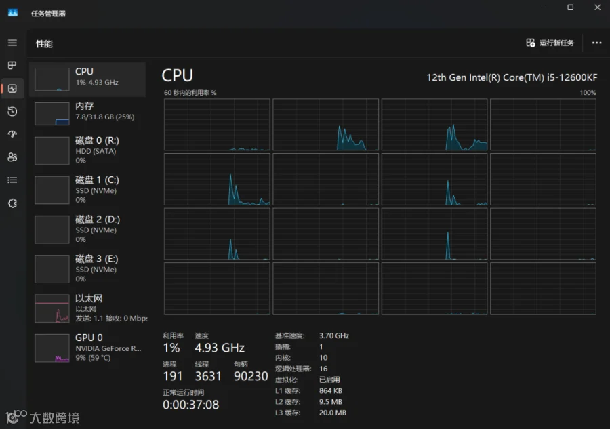Viewport: 610px width, 429px height.
Task: Click the 3.70 GHz base speed value
Action: [x=333, y=335]
